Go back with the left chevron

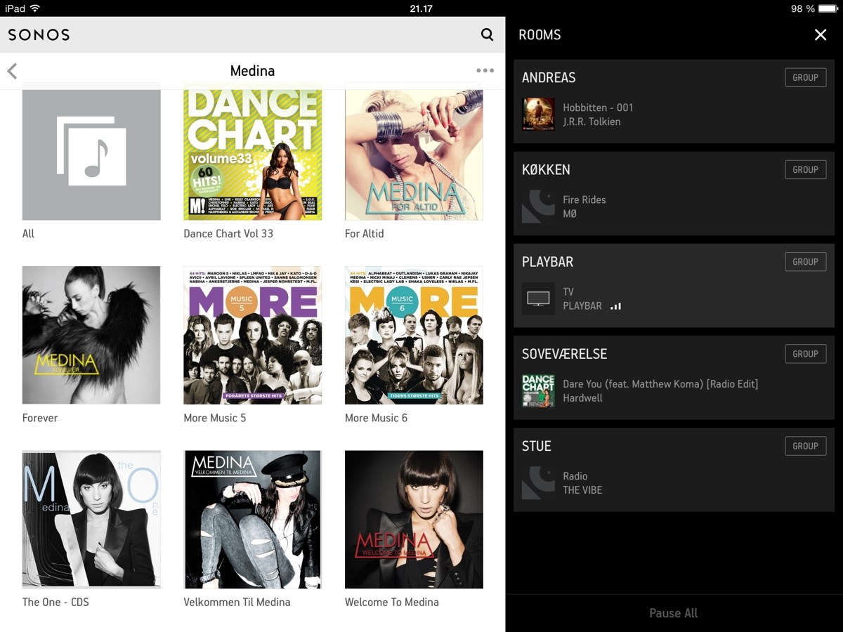12,71
